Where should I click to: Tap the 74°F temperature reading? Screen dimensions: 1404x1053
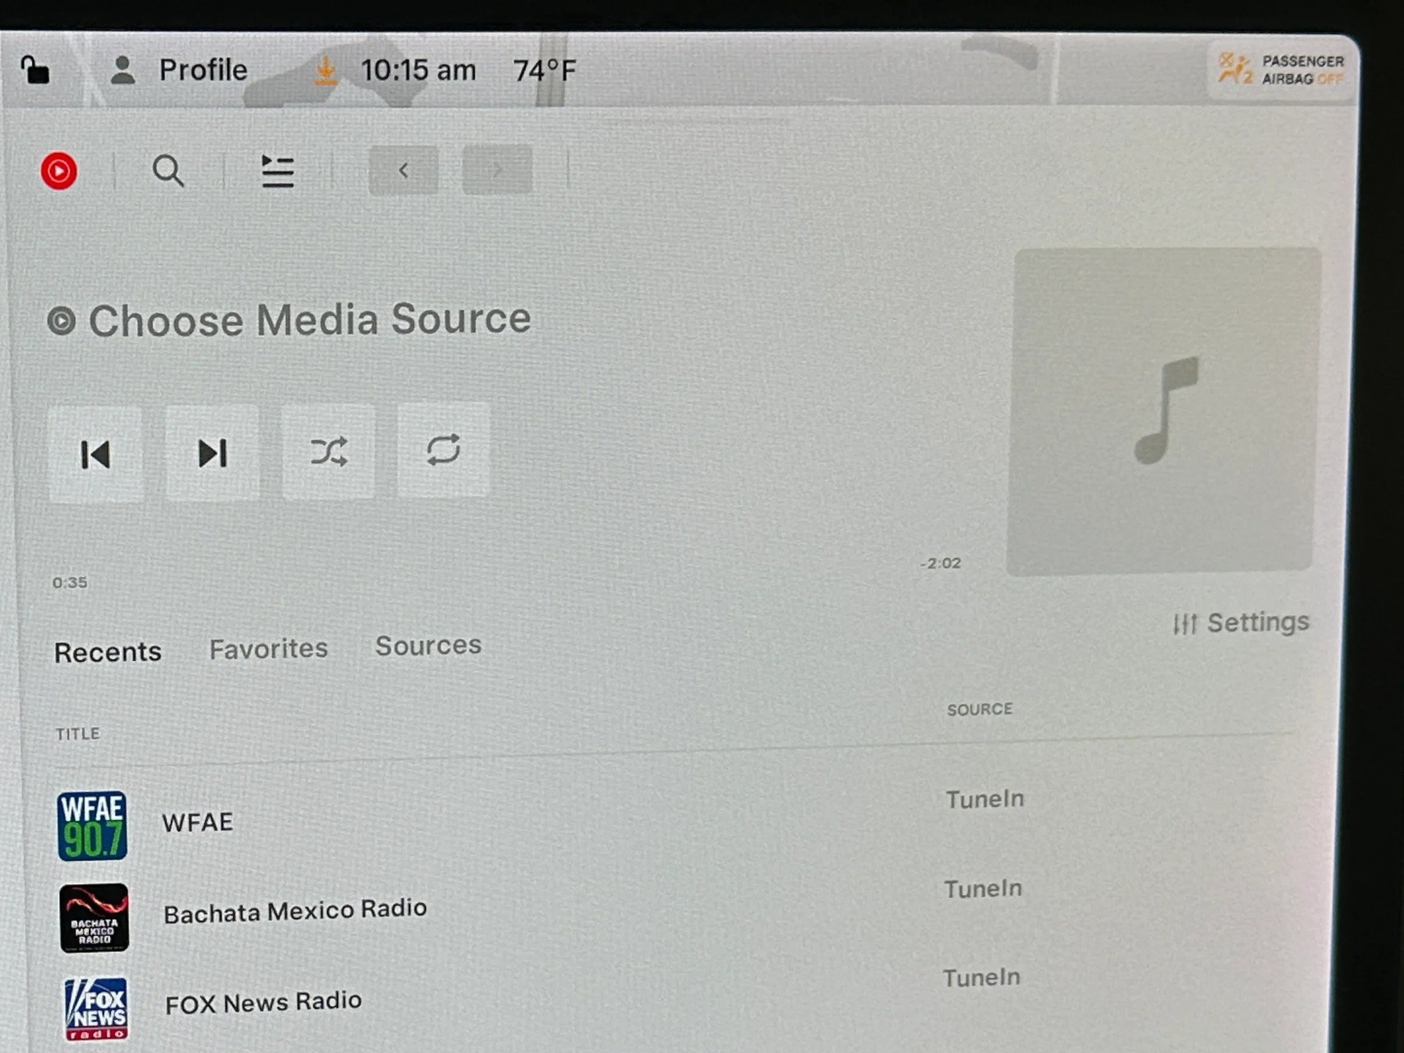545,71
